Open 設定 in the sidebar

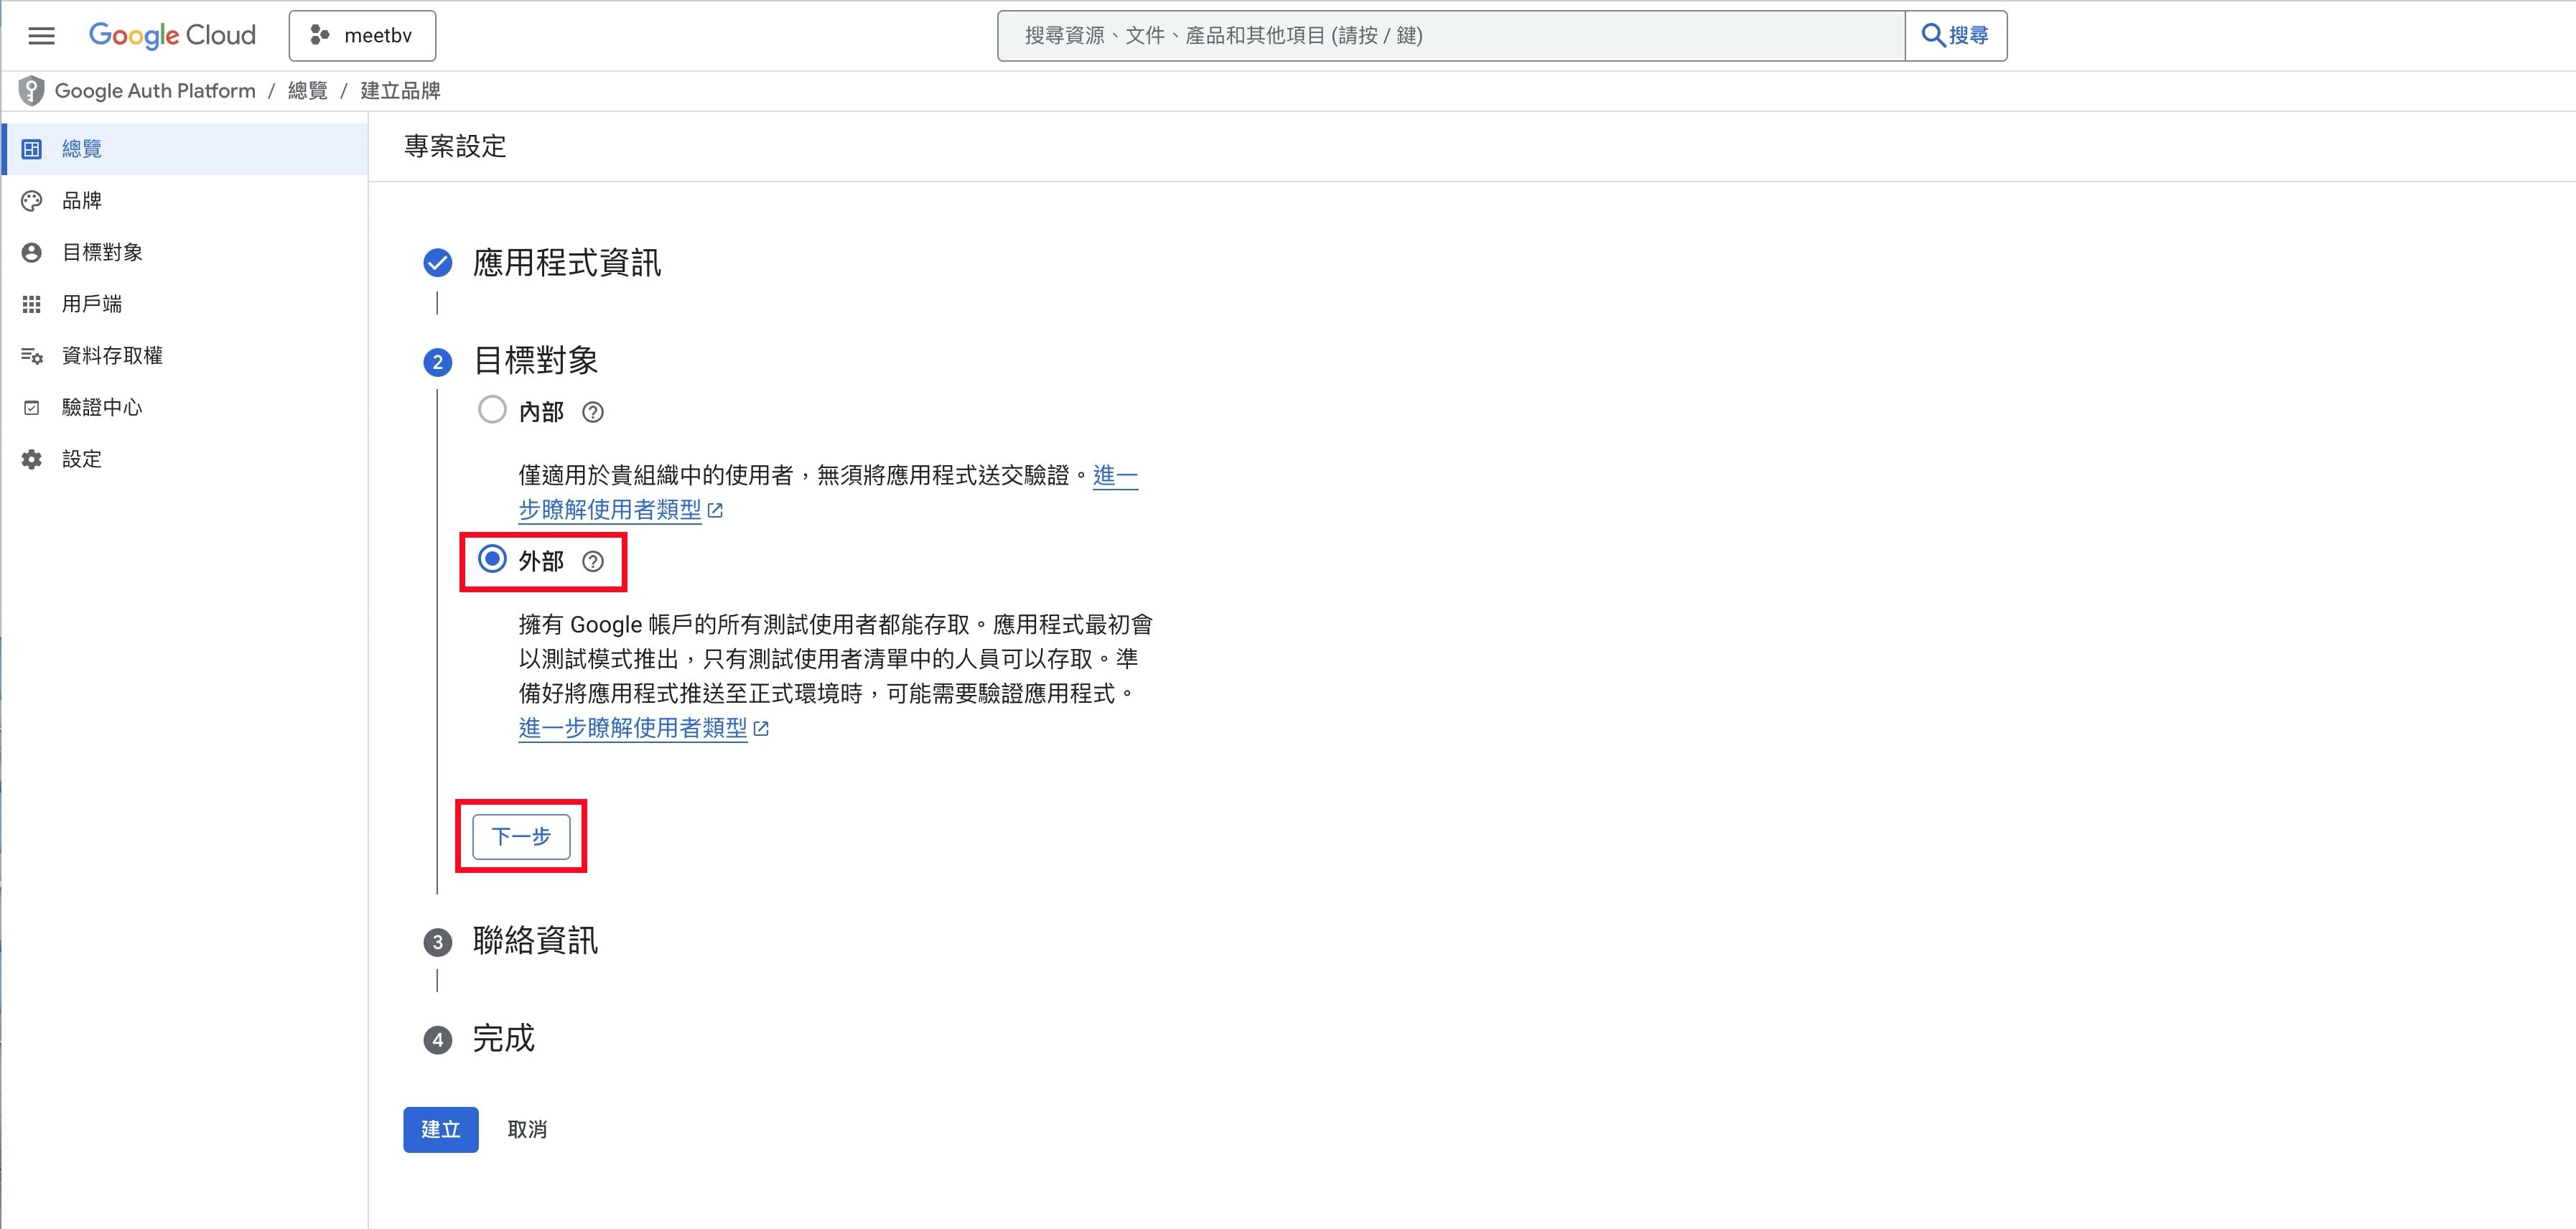(185, 460)
